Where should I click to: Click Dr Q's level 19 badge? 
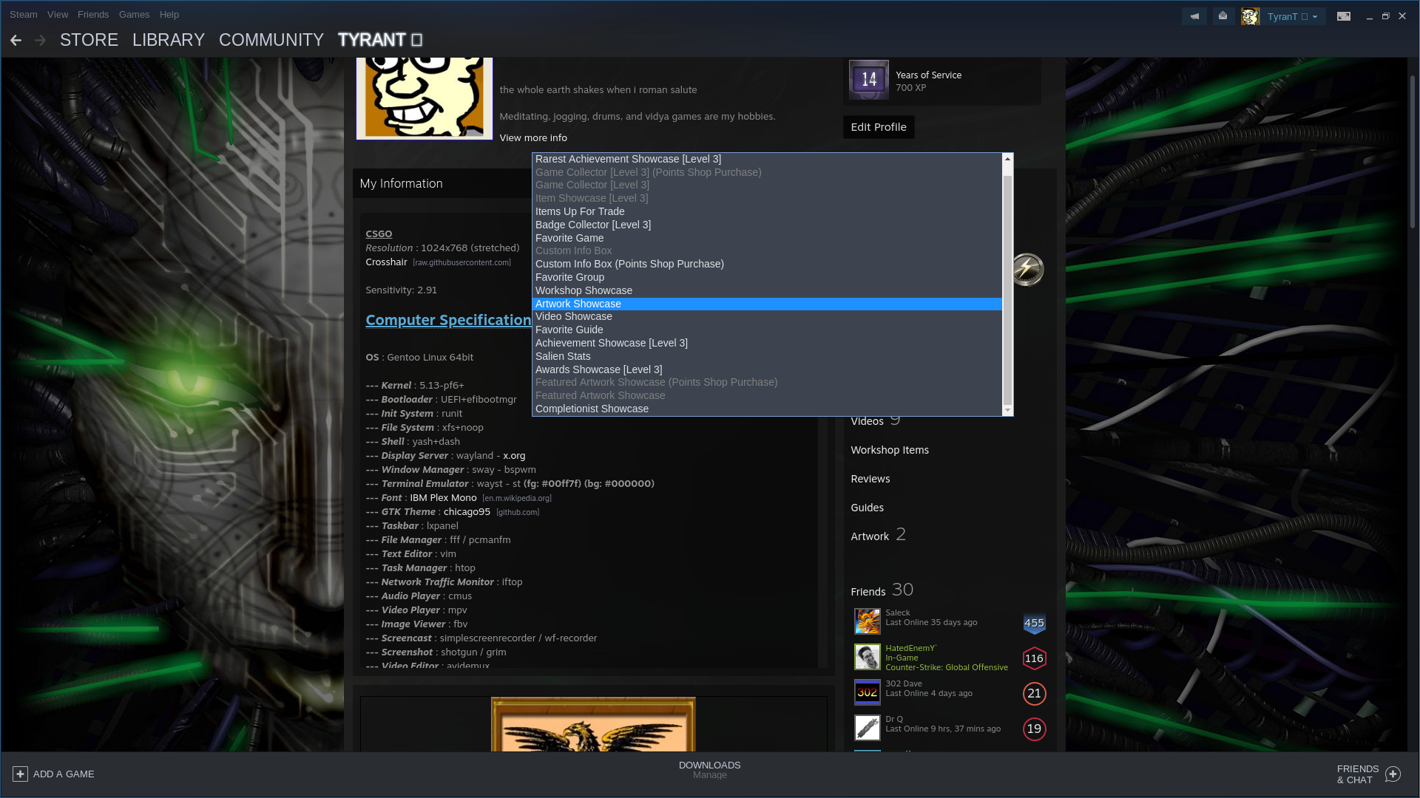1034,729
